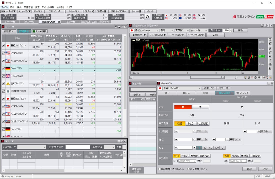Screen dimensions: 275x179
Task: Increase 表示本数 stepper value
Action: pos(231,30)
